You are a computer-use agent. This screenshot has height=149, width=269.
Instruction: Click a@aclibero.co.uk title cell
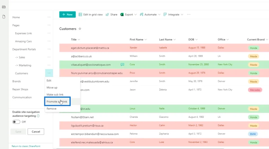coord(81,56)
